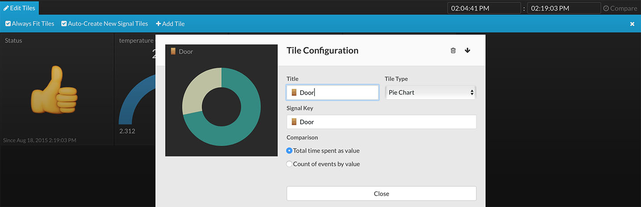Click the plus icon for Add Tile
641x207 pixels.
coord(158,24)
